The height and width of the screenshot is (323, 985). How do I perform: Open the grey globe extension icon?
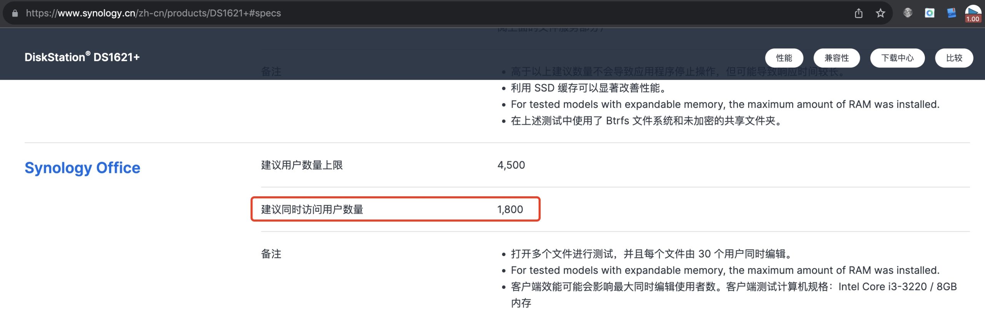click(x=908, y=13)
